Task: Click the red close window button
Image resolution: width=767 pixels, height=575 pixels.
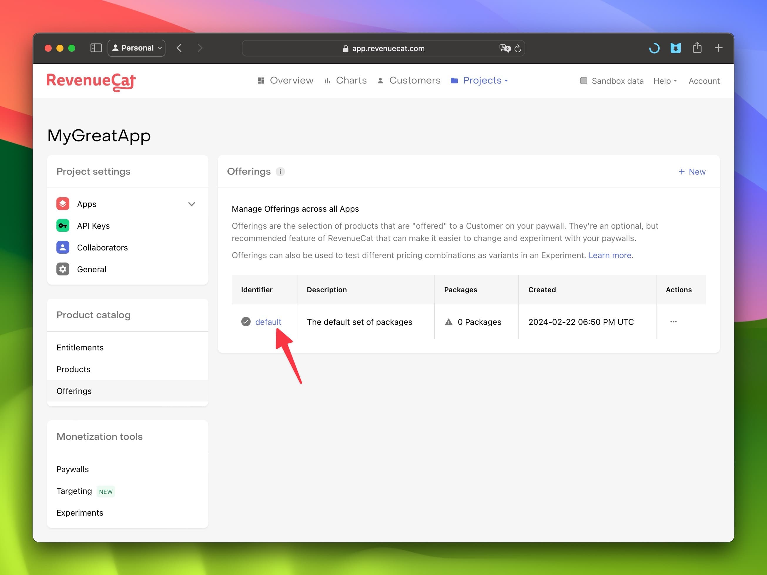Action: tap(48, 48)
